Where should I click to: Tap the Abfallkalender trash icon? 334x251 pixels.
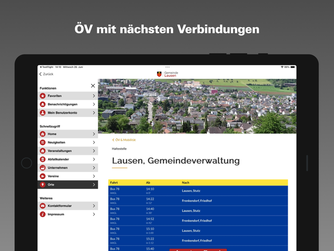click(42, 159)
